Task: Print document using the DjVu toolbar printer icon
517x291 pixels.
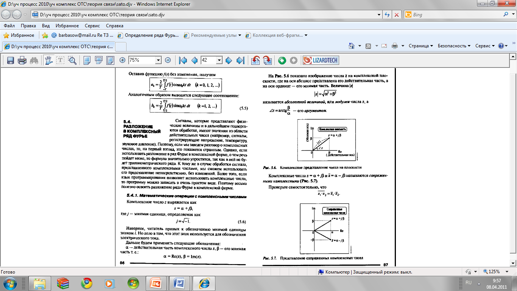Action: click(x=22, y=60)
